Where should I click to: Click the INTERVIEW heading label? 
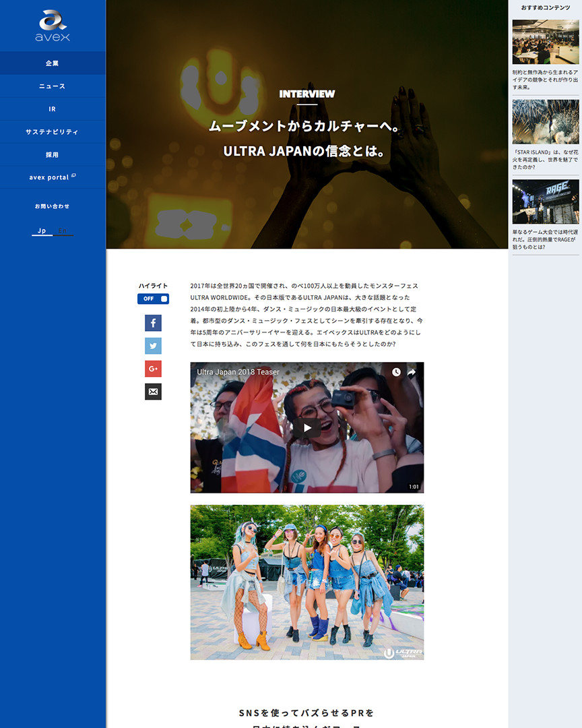point(306,94)
